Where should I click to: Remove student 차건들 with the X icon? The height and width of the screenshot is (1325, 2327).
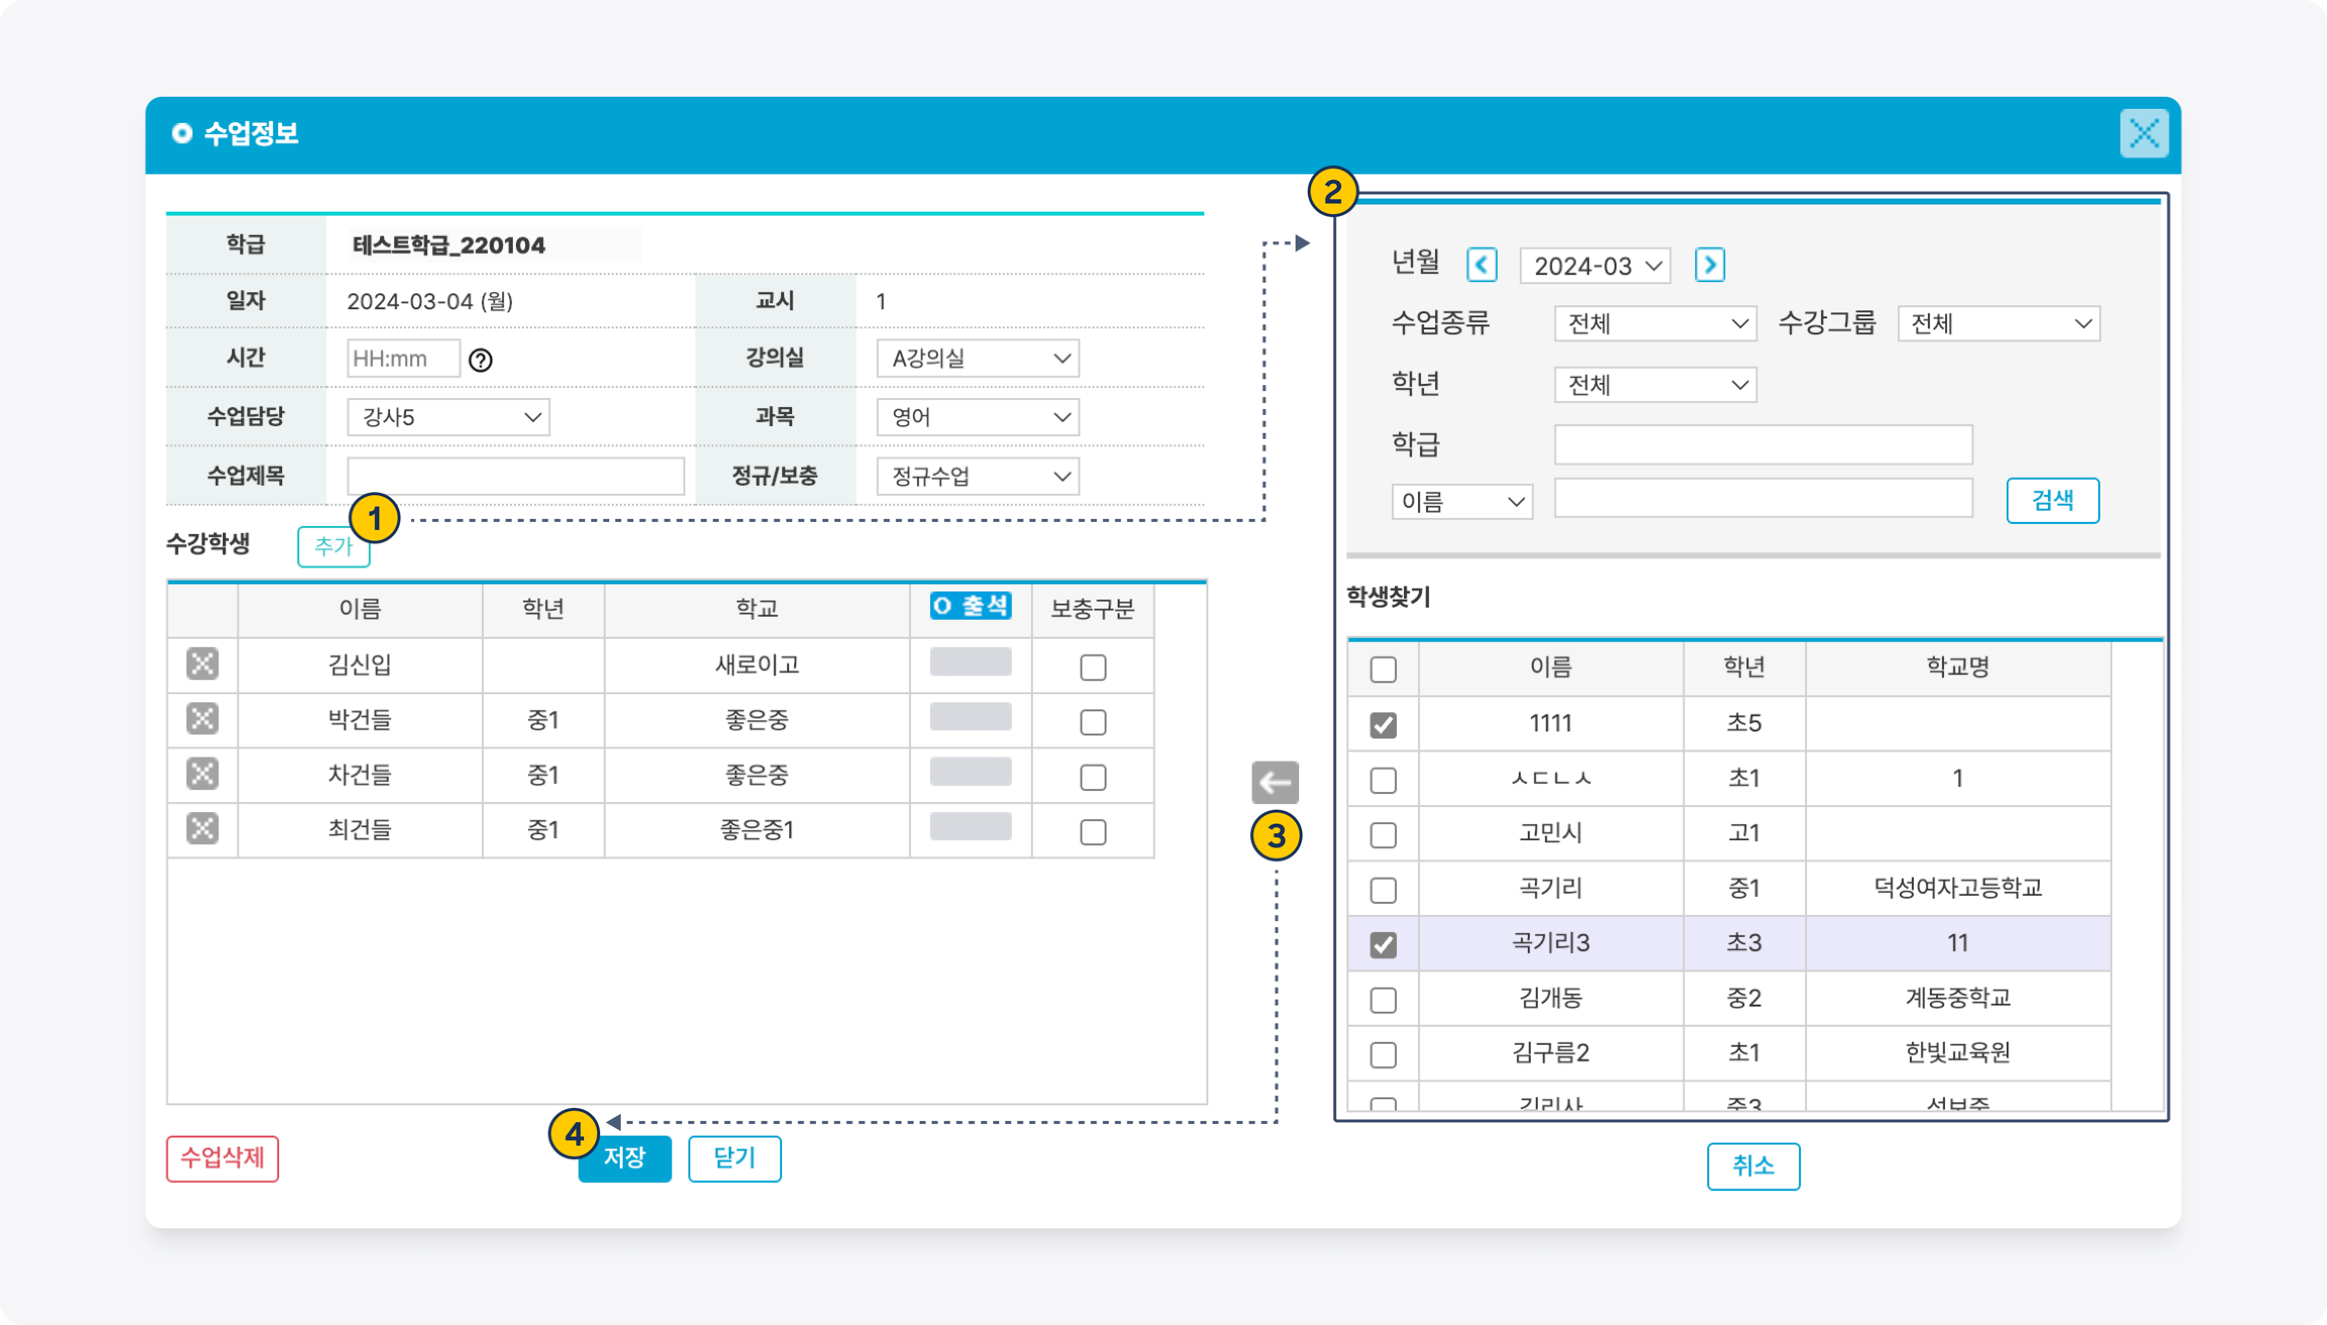coord(202,775)
